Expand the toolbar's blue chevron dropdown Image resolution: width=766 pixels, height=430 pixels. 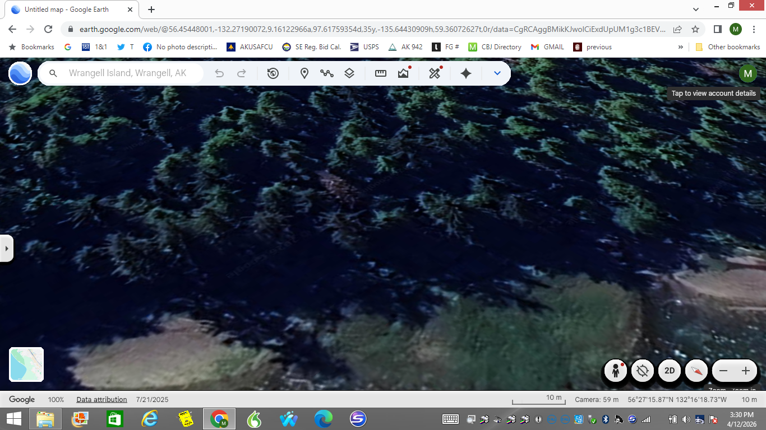click(497, 73)
